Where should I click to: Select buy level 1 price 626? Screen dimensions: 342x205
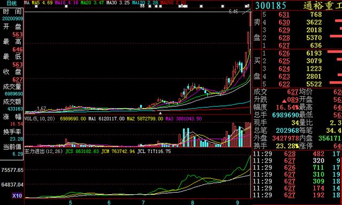[x=284, y=54]
